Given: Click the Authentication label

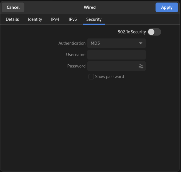Looking at the screenshot, I should [x=72, y=43].
